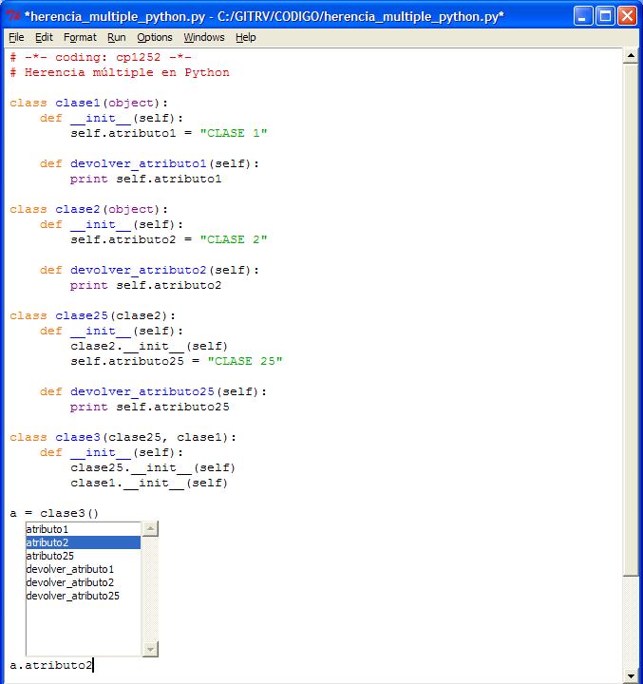Click 'class clase3(clase25, clase1):' line
The image size is (643, 684).
(x=123, y=438)
